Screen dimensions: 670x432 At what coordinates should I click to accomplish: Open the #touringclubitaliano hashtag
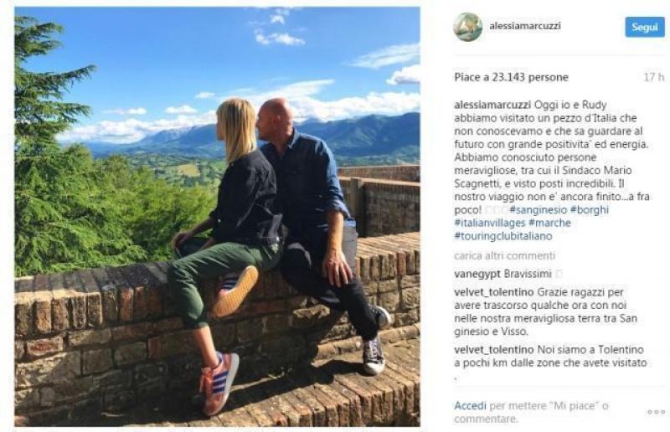503,236
